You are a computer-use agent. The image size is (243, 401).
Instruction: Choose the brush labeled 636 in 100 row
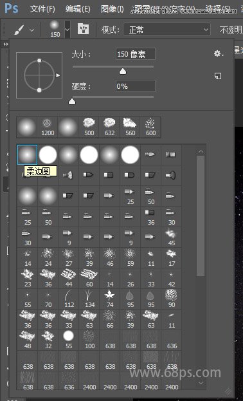click(172, 340)
